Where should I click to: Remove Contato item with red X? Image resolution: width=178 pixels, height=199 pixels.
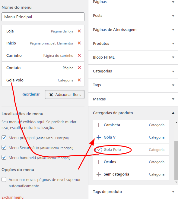79,68
